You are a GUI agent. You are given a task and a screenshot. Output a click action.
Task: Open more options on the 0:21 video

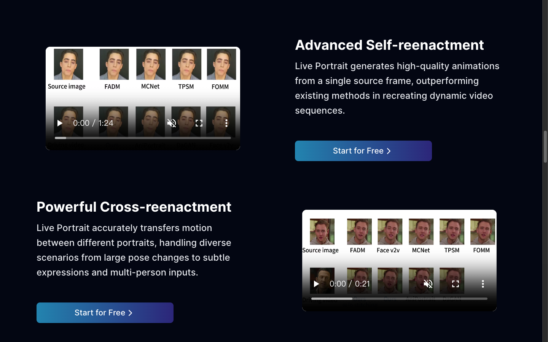[483, 284]
